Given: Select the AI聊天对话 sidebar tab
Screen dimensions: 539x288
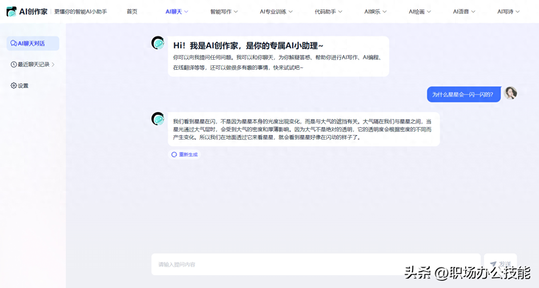Looking at the screenshot, I should point(33,43).
